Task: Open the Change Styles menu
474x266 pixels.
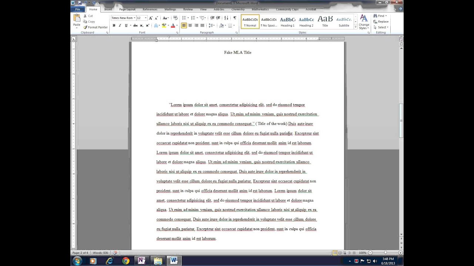Action: [364, 22]
